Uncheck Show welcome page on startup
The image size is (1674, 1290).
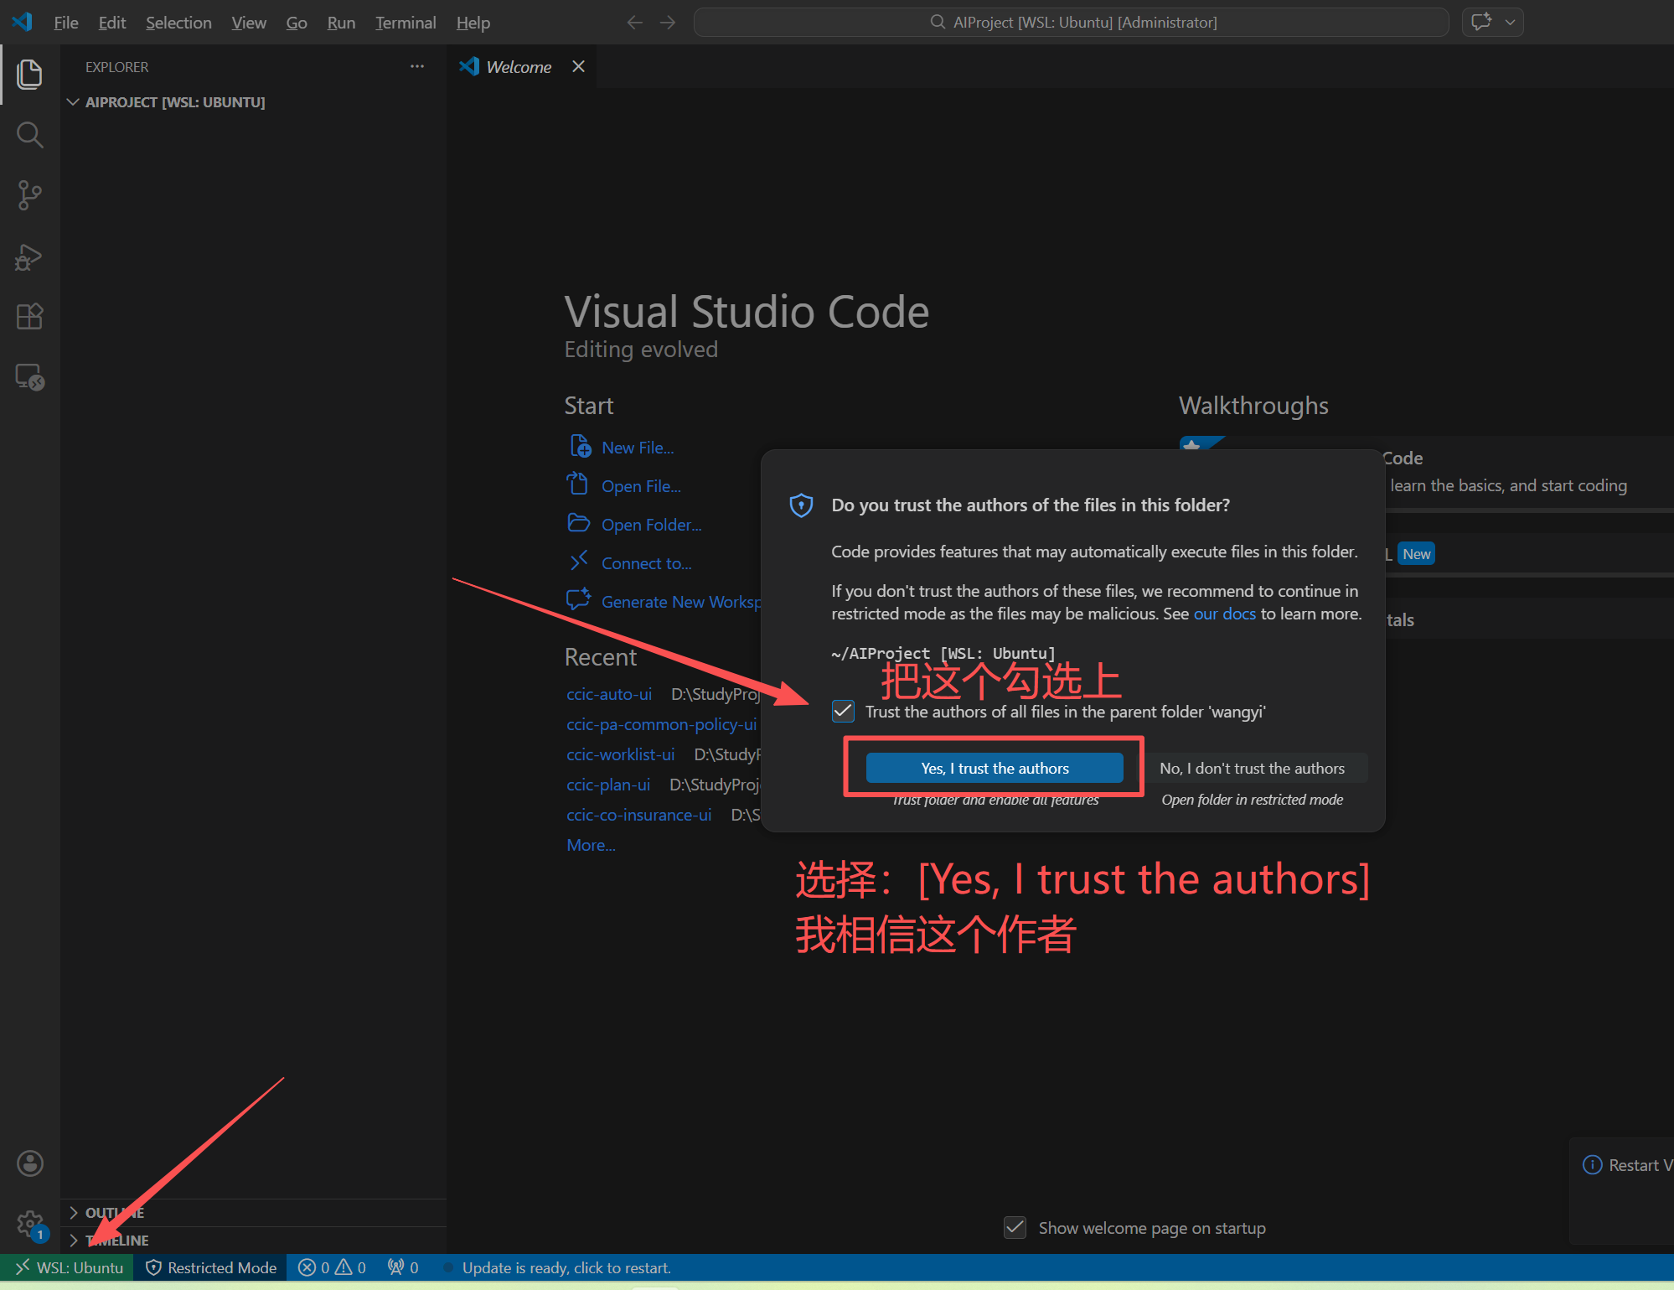1015,1228
